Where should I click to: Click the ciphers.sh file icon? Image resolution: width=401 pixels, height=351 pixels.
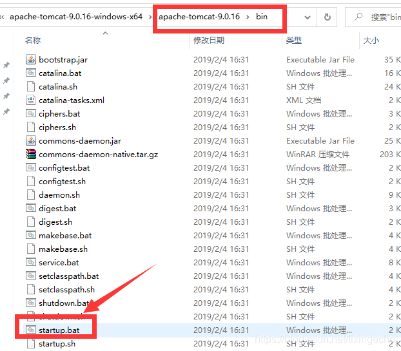pos(31,128)
